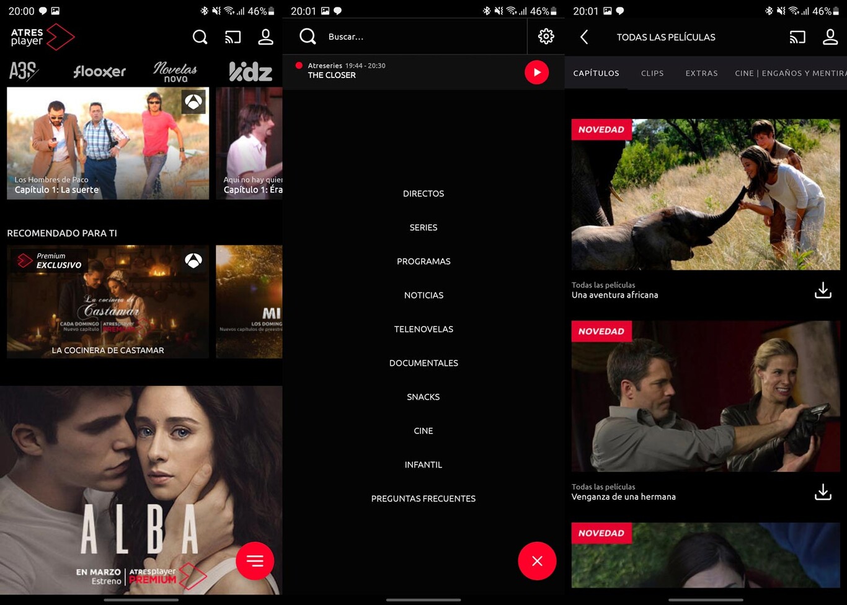Open the user profile account icon
Screen dimensions: 847x605
265,37
